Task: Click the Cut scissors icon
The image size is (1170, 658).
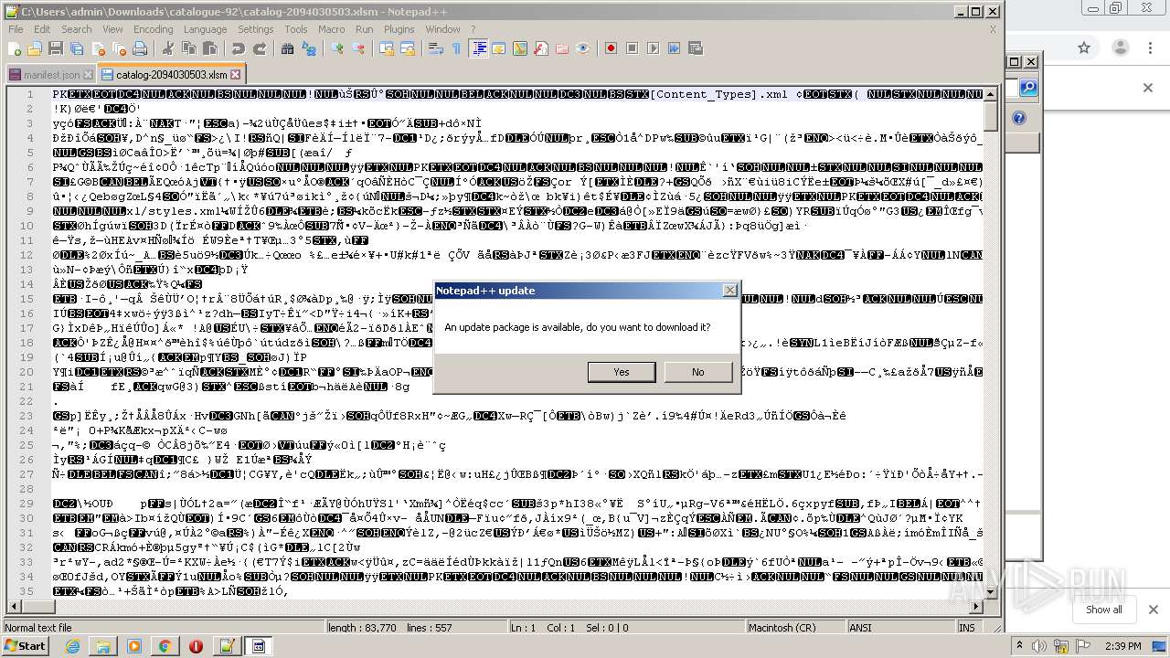Action: (x=168, y=48)
